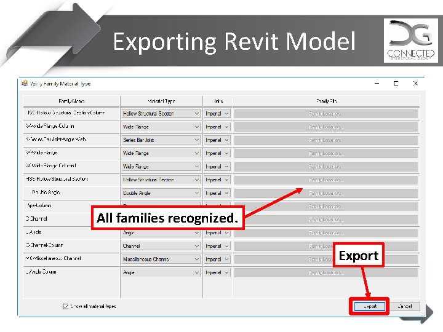This screenshot has width=443, height=332.
Task: Click Family Location in W-Wide Flange row
Action: [x=326, y=153]
